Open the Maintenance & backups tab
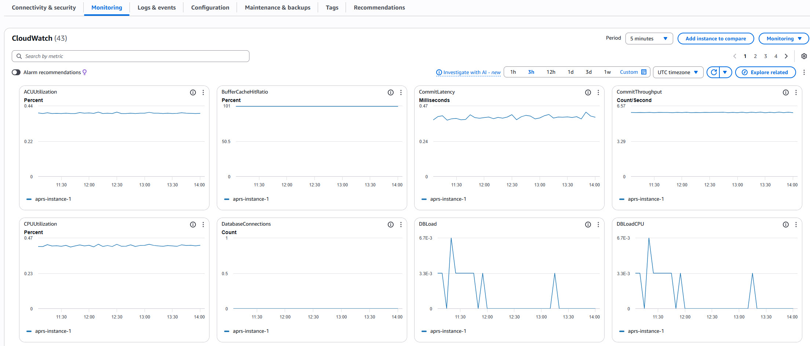The width and height of the screenshot is (810, 346). click(277, 8)
